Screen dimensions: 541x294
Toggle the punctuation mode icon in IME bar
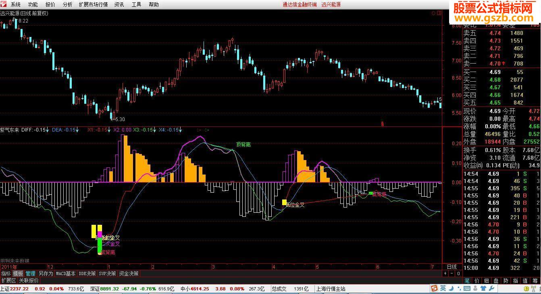(459, 288)
